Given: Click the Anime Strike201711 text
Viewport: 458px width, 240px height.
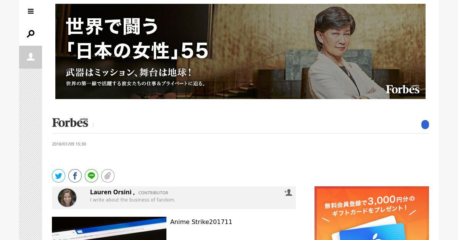Looking at the screenshot, I should click(x=201, y=222).
